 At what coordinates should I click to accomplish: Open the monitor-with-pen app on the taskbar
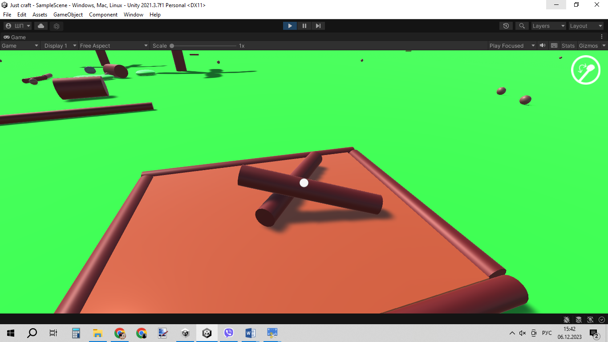[163, 333]
